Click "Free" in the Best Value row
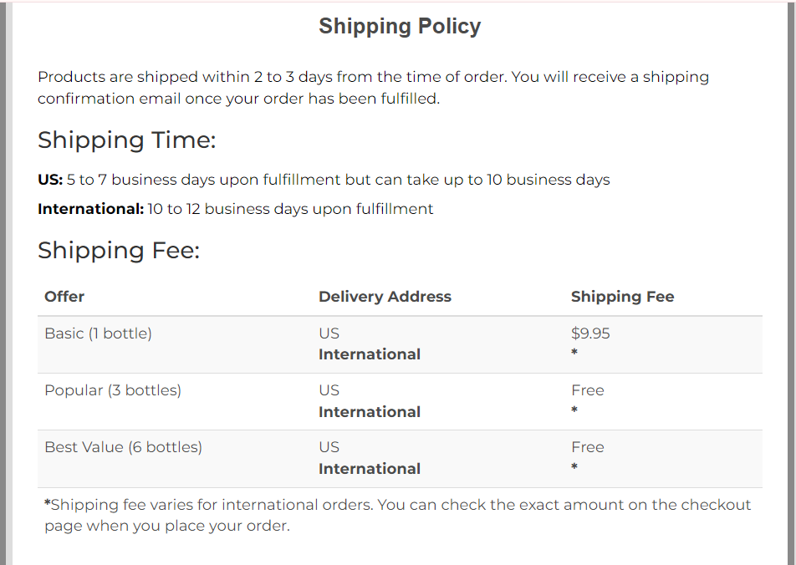This screenshot has width=796, height=565. click(x=587, y=447)
